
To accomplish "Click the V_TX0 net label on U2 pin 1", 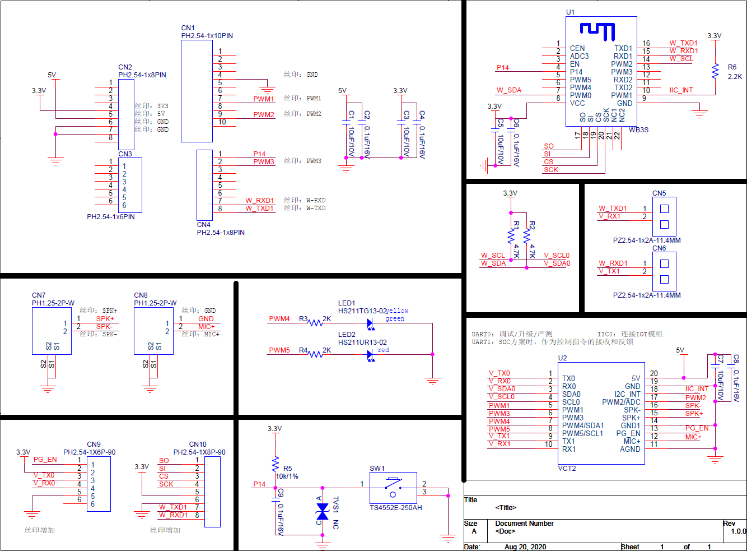I will (x=499, y=373).
